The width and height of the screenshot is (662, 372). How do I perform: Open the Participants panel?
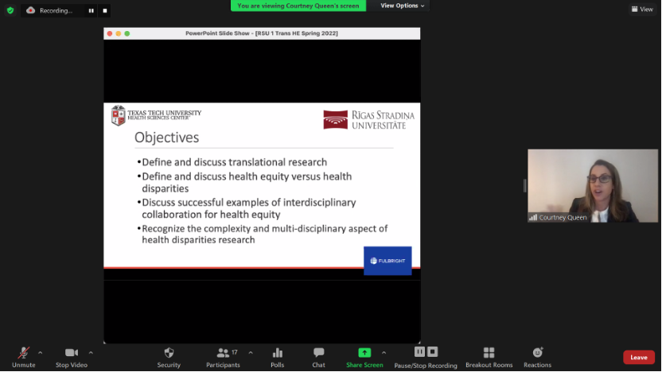[x=224, y=353]
